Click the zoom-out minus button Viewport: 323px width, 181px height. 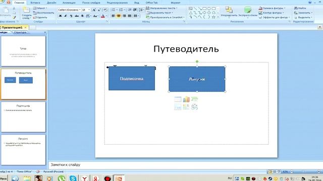pyautogui.click(x=292, y=171)
